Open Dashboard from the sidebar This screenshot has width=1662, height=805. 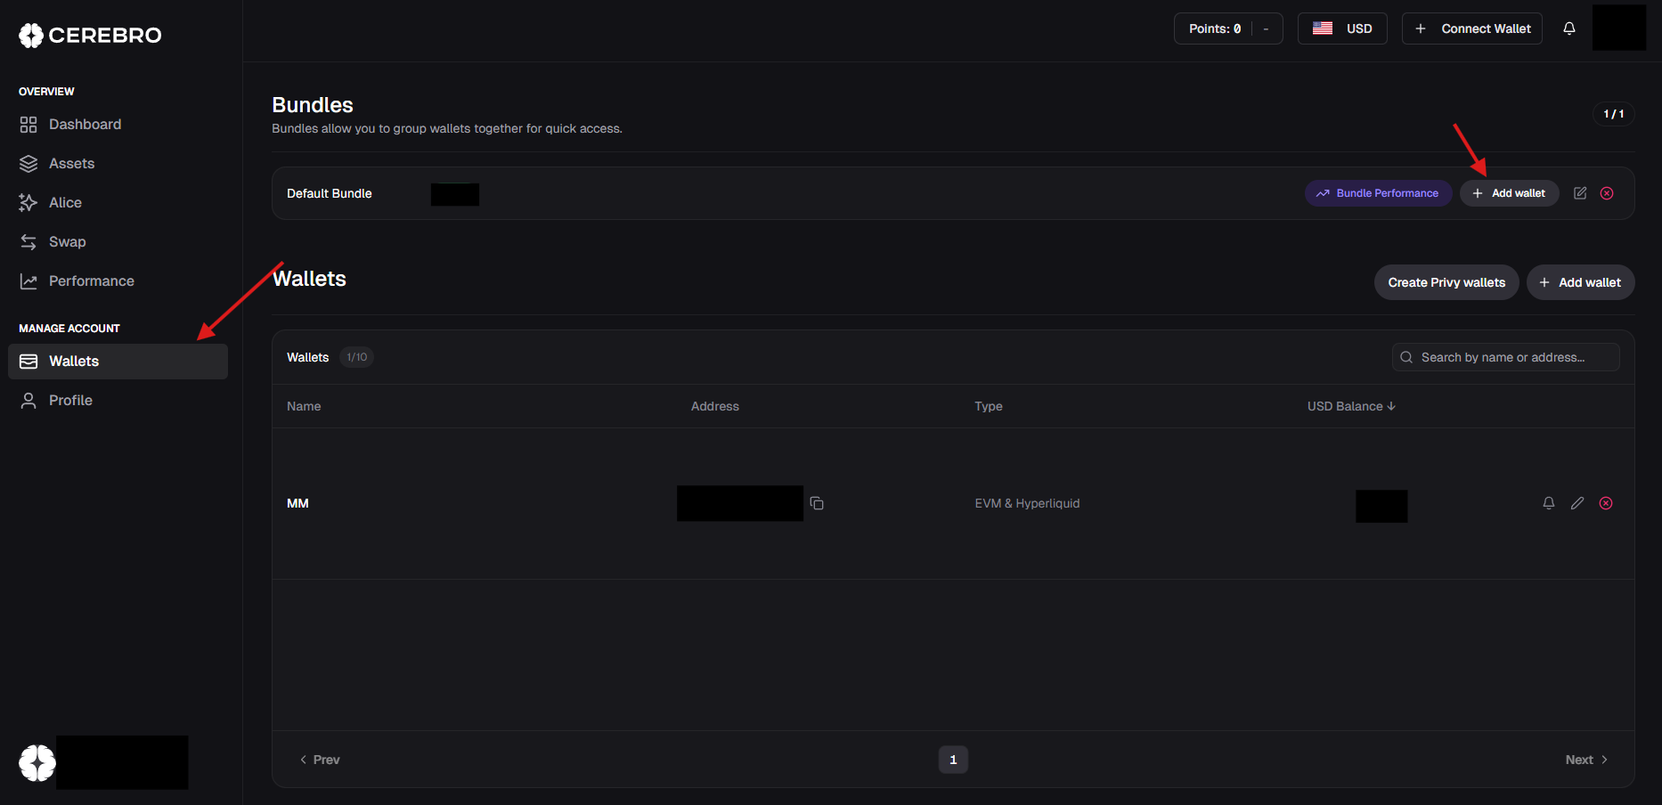[x=85, y=125]
